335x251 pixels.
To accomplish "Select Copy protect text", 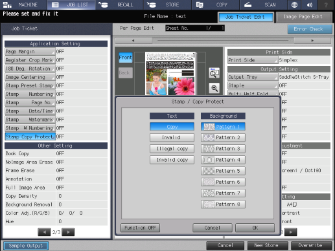I will 172,127.
